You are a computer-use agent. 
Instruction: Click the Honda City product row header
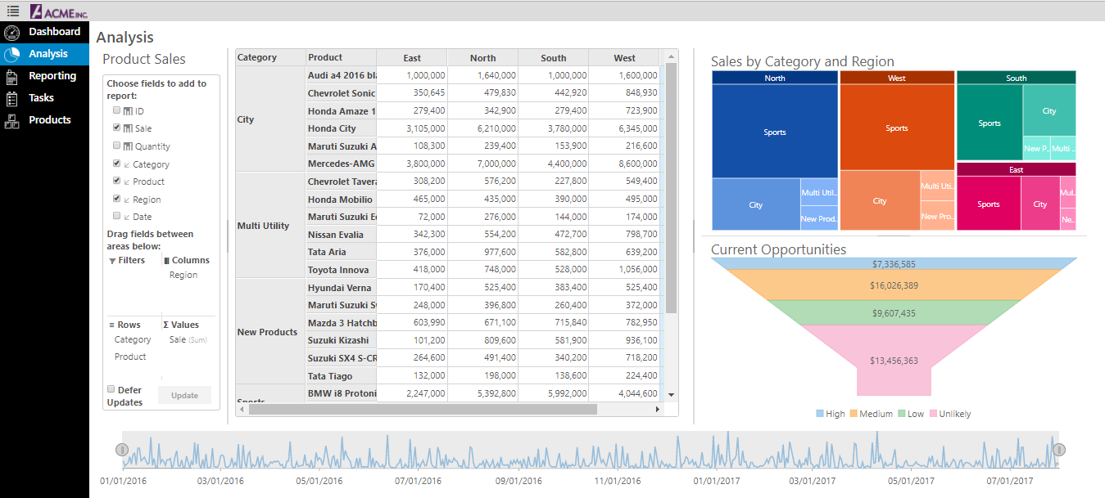(341, 128)
